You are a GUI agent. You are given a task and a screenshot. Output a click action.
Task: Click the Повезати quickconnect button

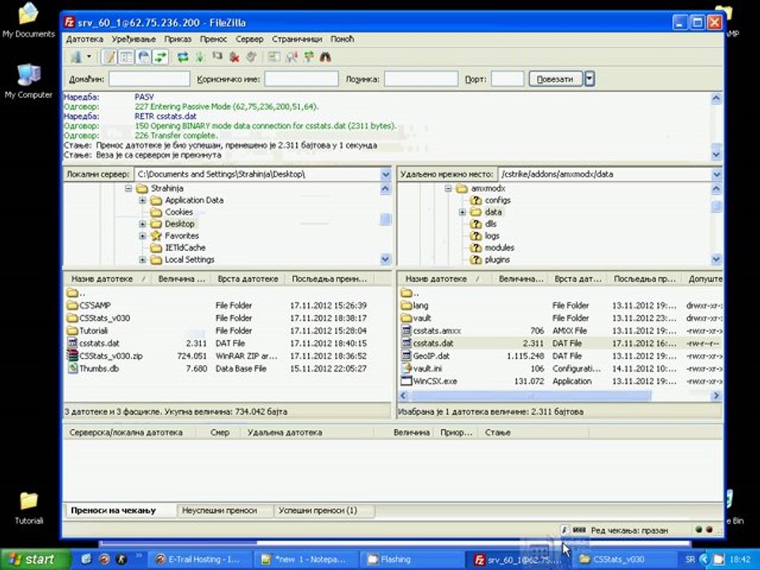[x=556, y=79]
